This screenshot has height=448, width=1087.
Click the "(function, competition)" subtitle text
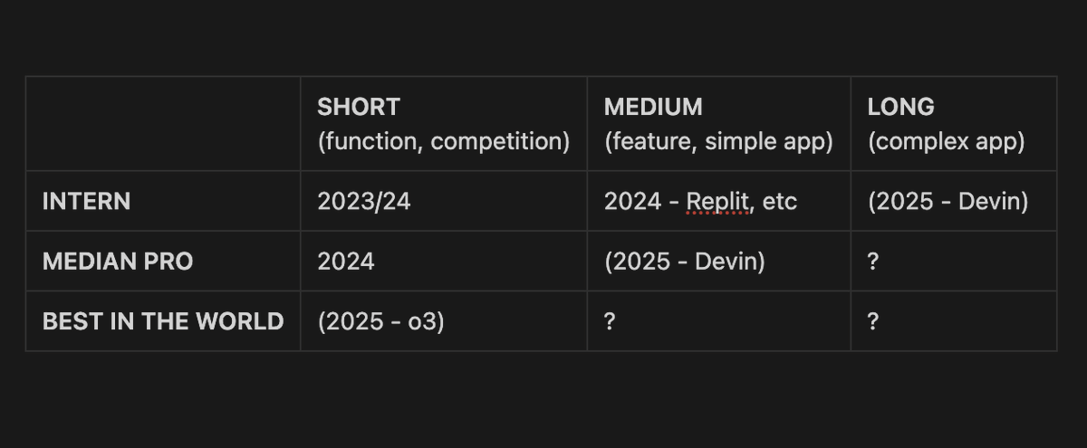[444, 142]
